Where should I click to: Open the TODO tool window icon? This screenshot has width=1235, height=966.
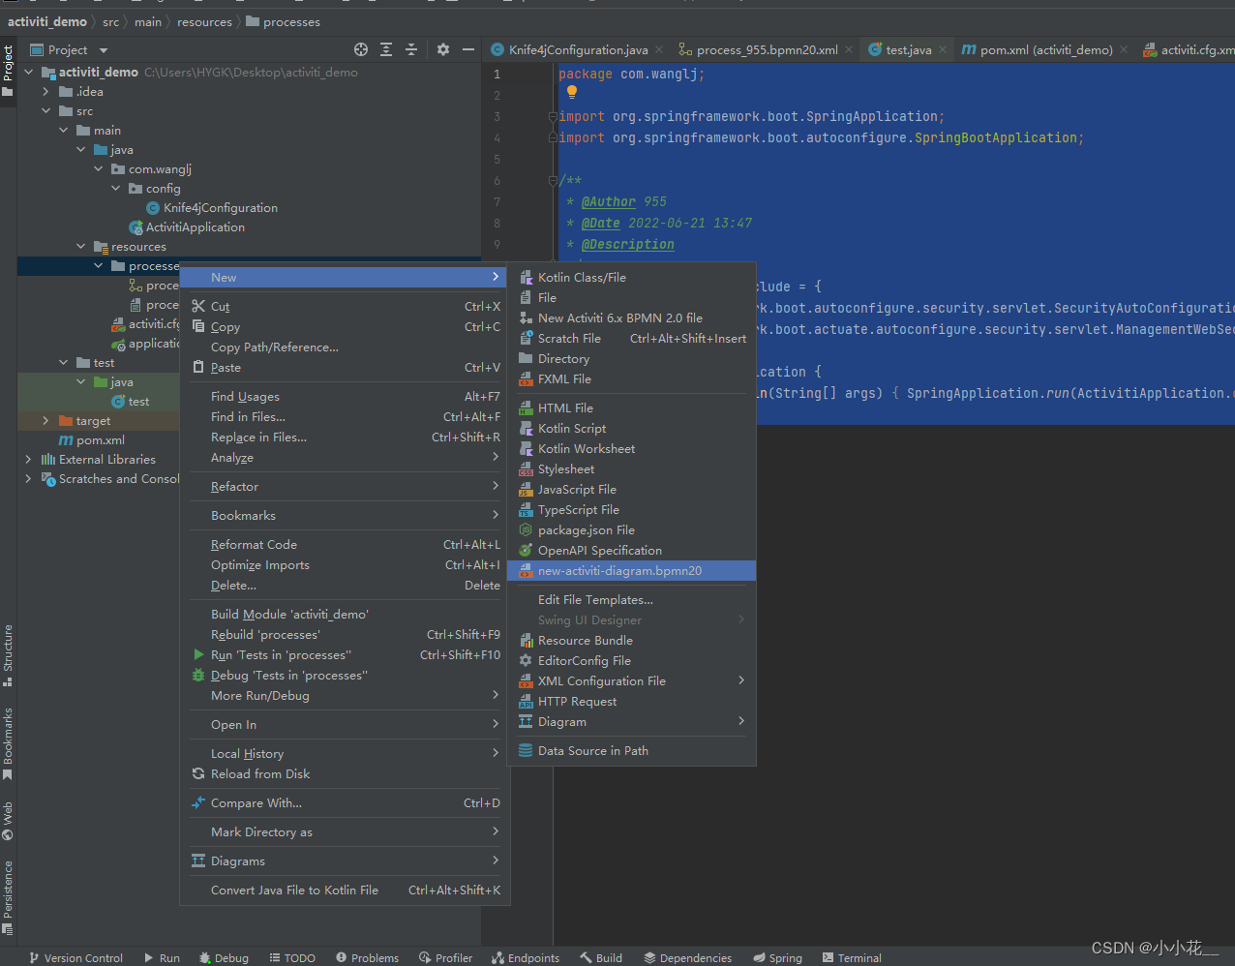click(x=292, y=958)
